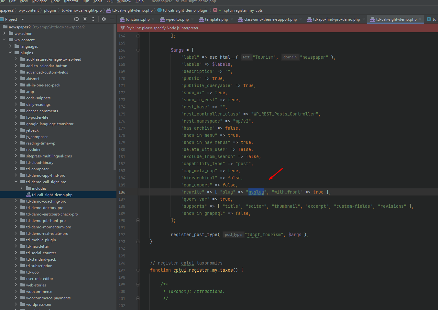The height and width of the screenshot is (310, 438).
Task: Select the js_composer folder
Action: pyautogui.click(x=37, y=136)
